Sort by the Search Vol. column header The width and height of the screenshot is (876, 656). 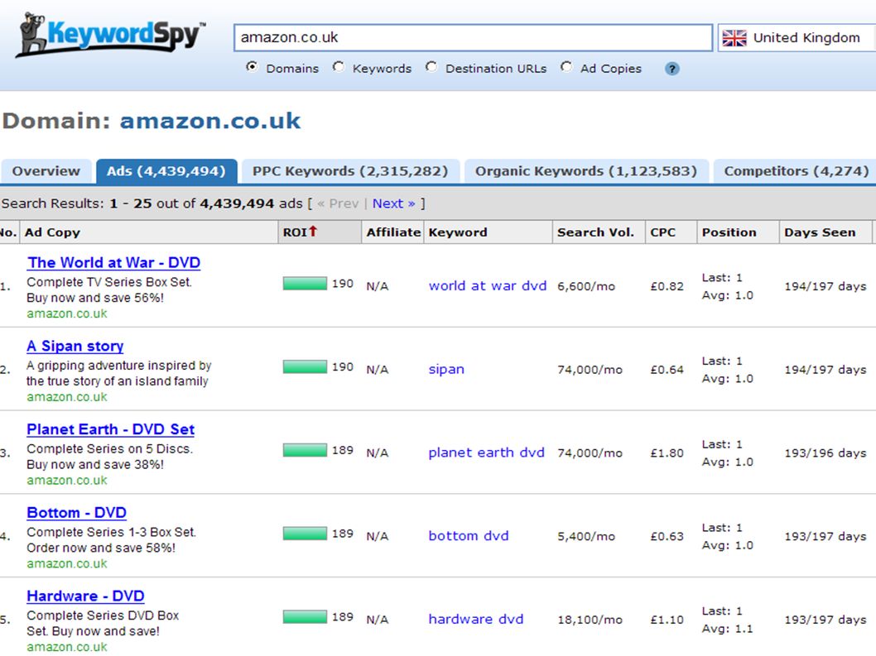(599, 232)
